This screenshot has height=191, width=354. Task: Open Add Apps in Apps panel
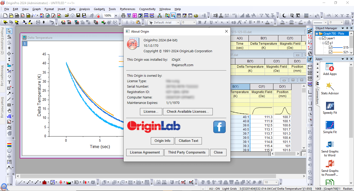330,69
